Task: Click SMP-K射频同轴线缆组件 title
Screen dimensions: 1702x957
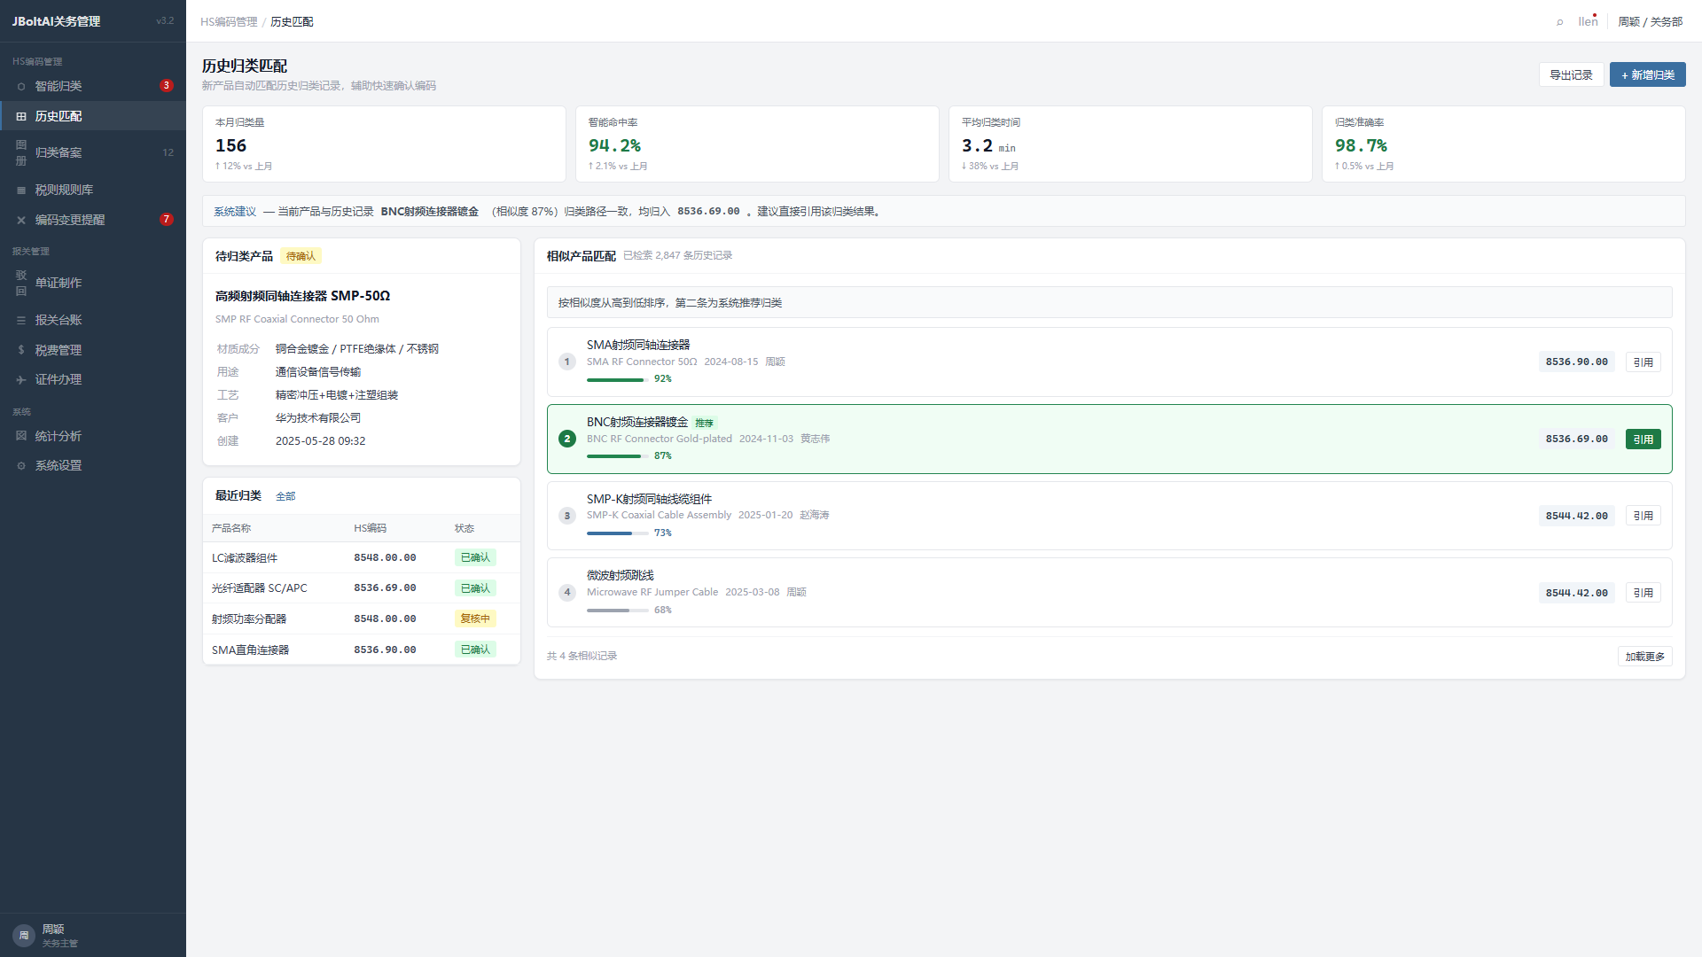Action: pos(650,500)
